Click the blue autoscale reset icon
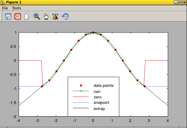Viewport: 187px width, 128px height. click(65, 16)
